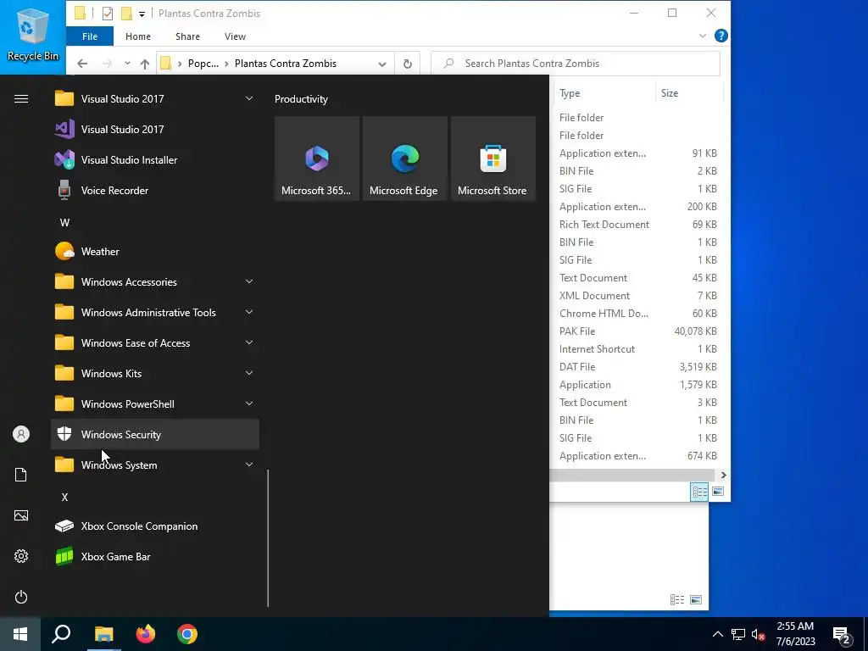Show hidden tray icons
The height and width of the screenshot is (651, 868).
(x=717, y=634)
